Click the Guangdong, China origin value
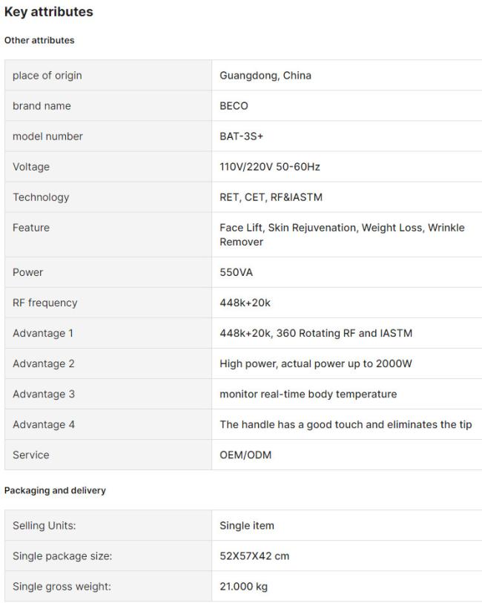Image resolution: width=482 pixels, height=603 pixels. click(x=265, y=76)
